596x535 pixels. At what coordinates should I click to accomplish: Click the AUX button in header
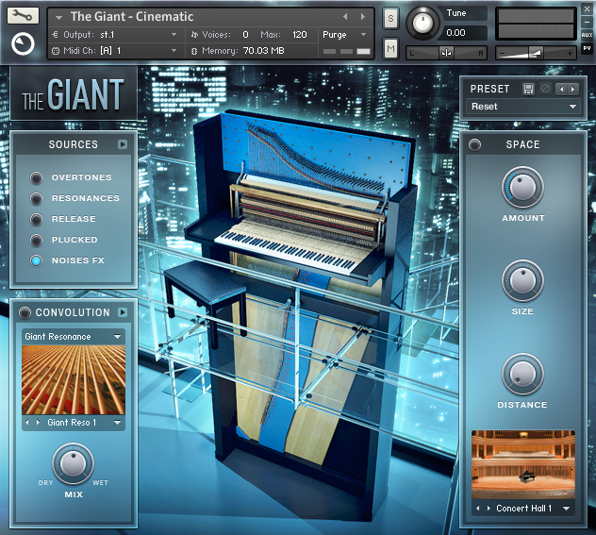pyautogui.click(x=587, y=35)
